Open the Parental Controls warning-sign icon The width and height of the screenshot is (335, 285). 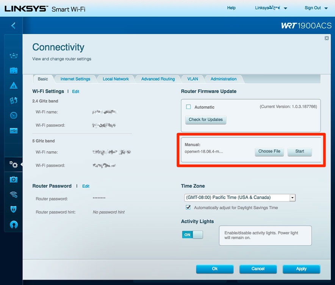coord(14,86)
